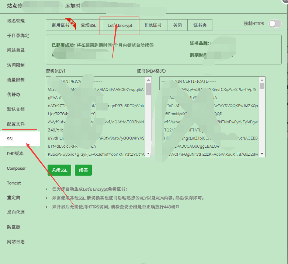The width and height of the screenshot is (288, 264).
Task: Select the Let's Encrypt tab
Action: point(120,25)
